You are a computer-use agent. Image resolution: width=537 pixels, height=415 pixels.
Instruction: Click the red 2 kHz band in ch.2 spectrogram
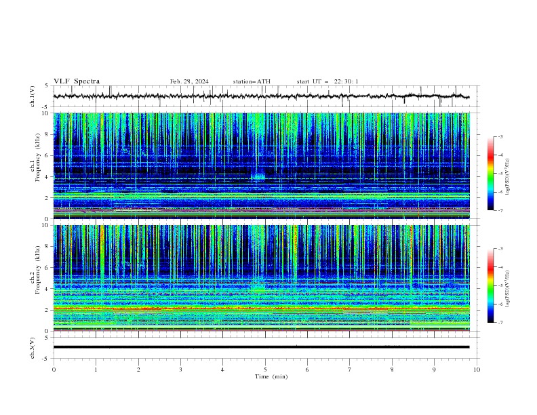coord(261,309)
